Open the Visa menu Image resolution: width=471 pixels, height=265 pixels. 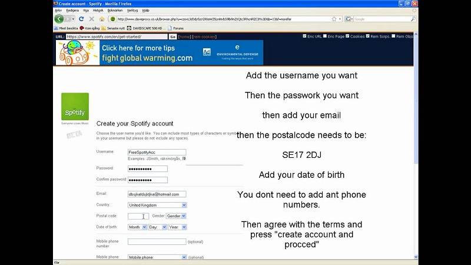pyautogui.click(x=86, y=10)
